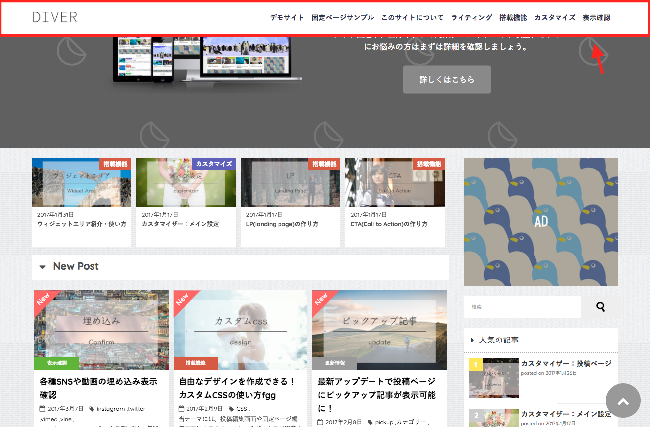
Task: Open the ライティング menu item
Action: coord(471,18)
